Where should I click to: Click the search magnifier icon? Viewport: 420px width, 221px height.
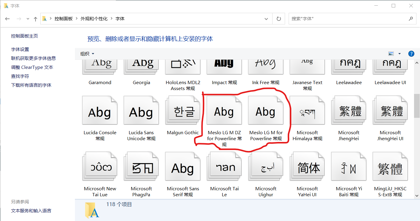pyautogui.click(x=411, y=18)
